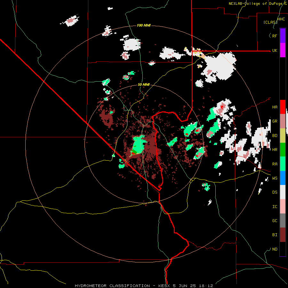The height and width of the screenshot is (288, 288).
Task: Click the RF legend label
Action: pos(275,36)
